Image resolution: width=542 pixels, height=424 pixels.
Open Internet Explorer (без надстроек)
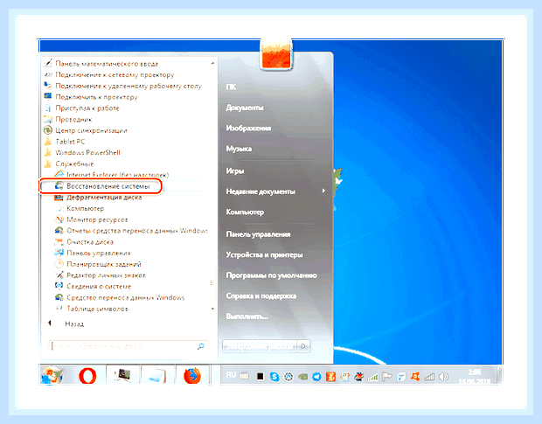(x=112, y=175)
